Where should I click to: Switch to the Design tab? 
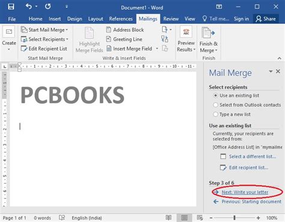75,19
